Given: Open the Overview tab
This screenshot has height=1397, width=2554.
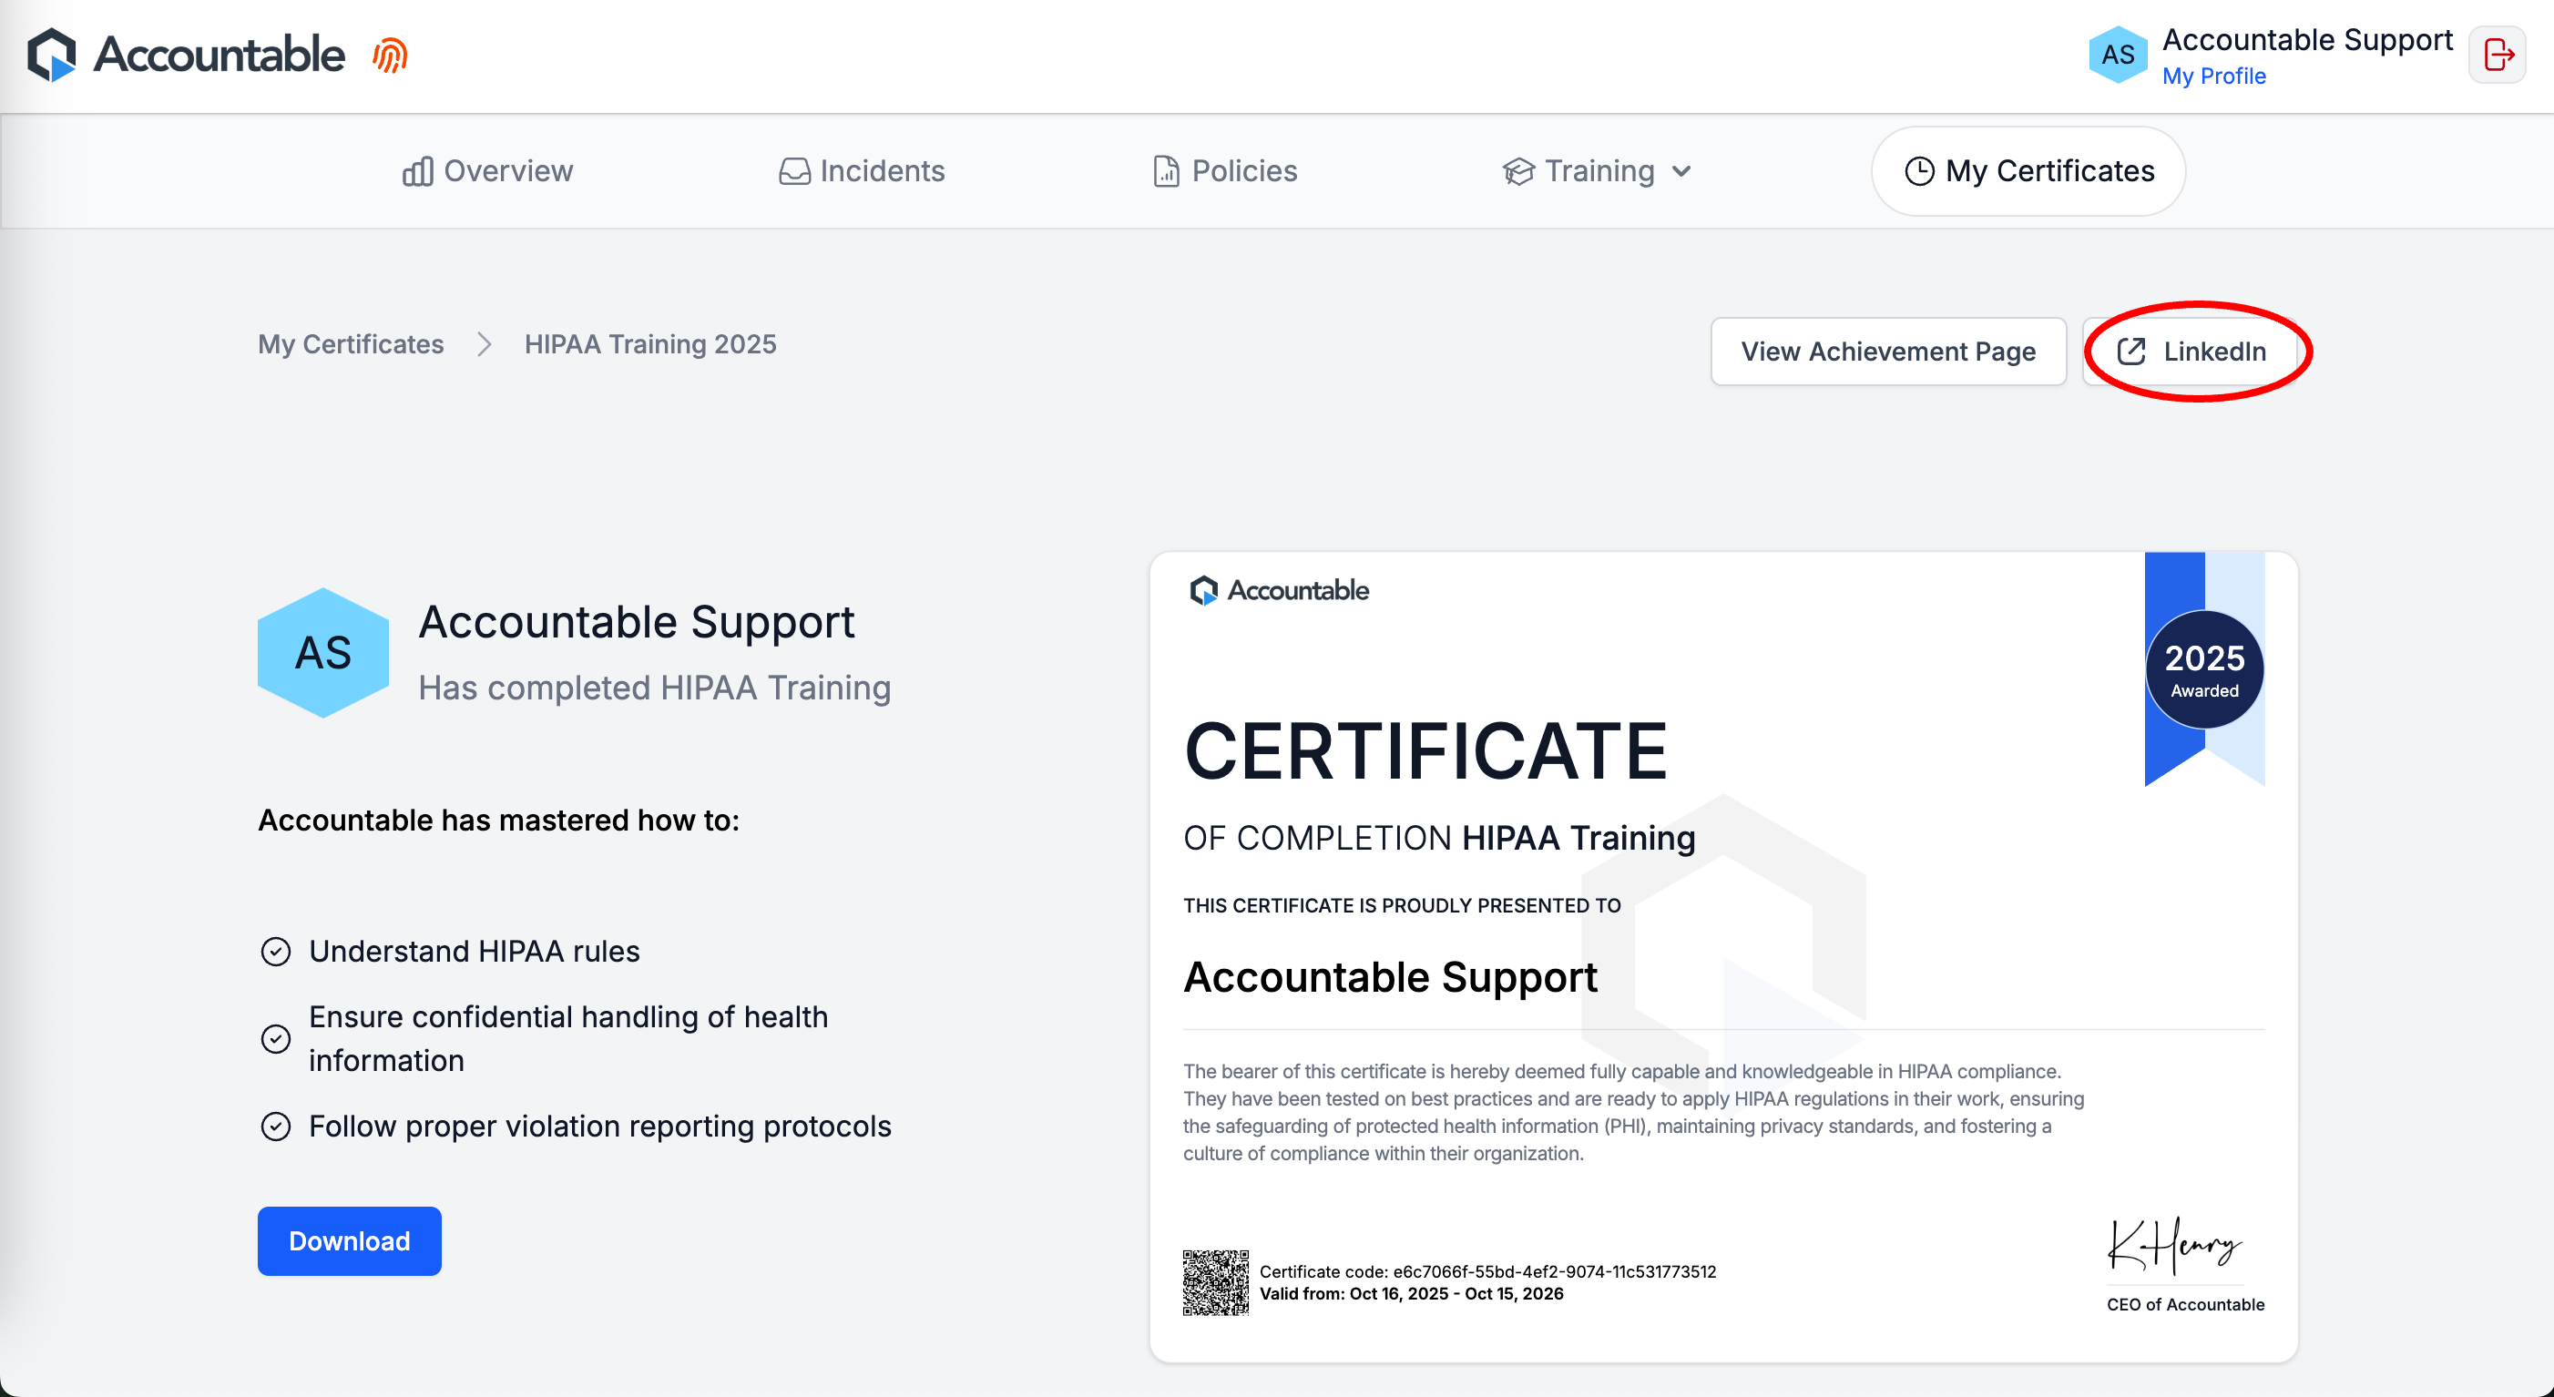Looking at the screenshot, I should click(488, 171).
